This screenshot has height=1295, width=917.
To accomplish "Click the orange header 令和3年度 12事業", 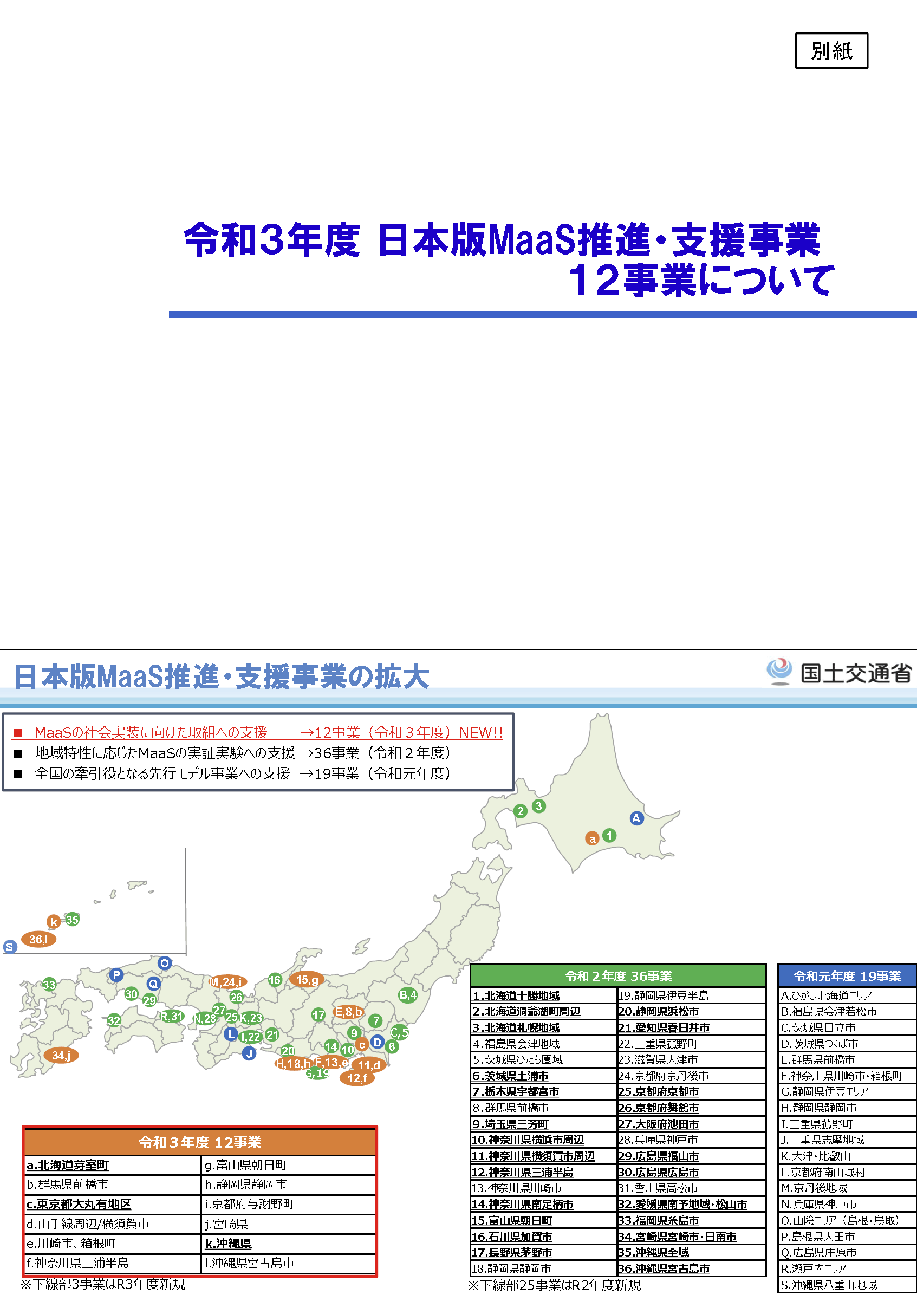I will coord(200,1143).
